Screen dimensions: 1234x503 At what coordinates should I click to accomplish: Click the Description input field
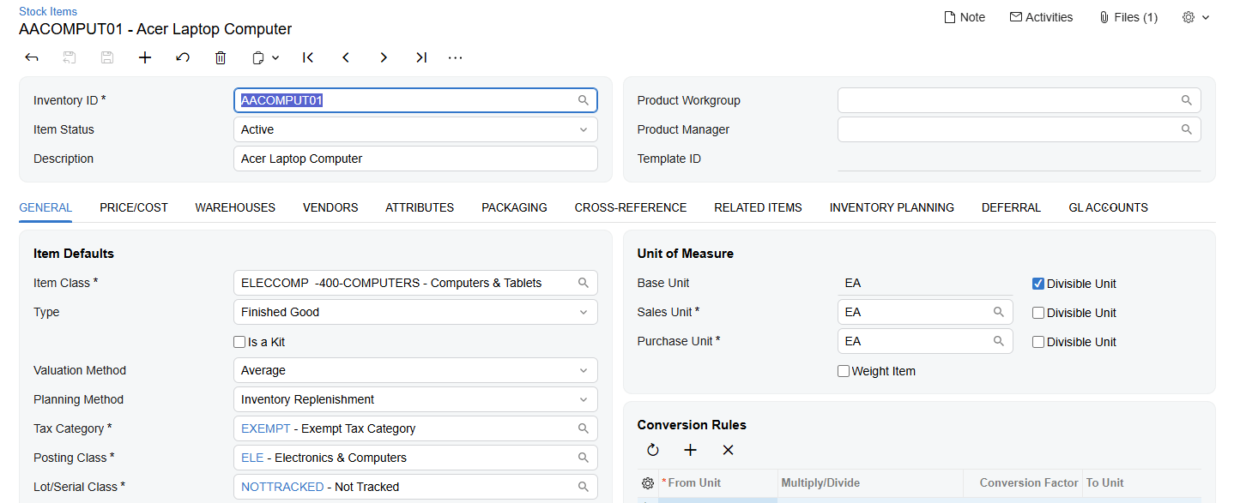(x=415, y=159)
